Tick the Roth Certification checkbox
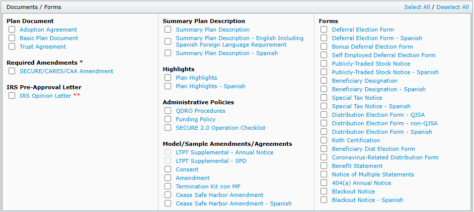474x212 pixels. tap(324, 140)
